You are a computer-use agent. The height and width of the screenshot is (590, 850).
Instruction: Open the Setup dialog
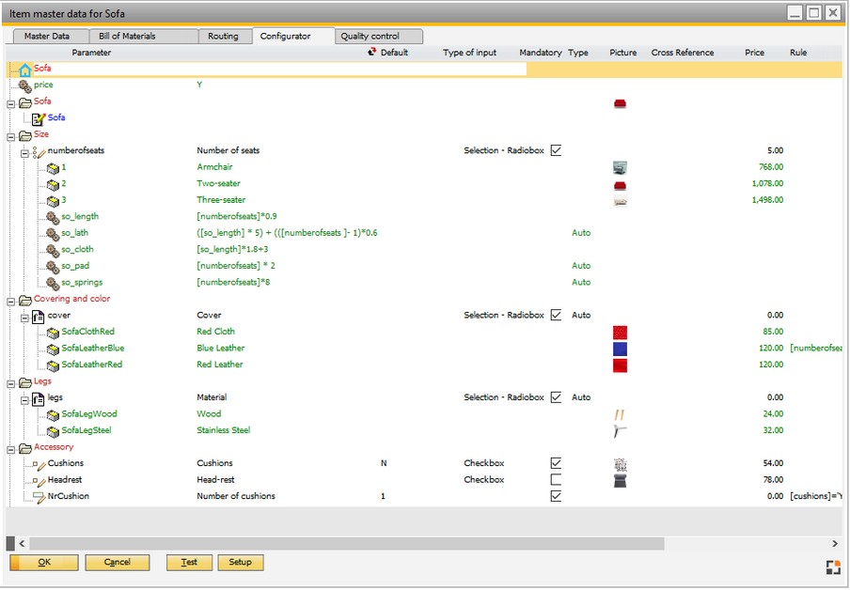click(243, 562)
